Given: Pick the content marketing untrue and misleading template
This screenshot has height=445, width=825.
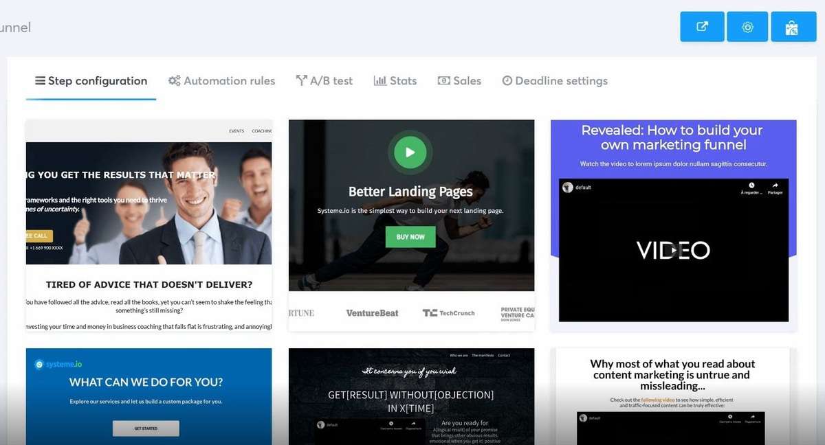Looking at the screenshot, I should coord(674,396).
